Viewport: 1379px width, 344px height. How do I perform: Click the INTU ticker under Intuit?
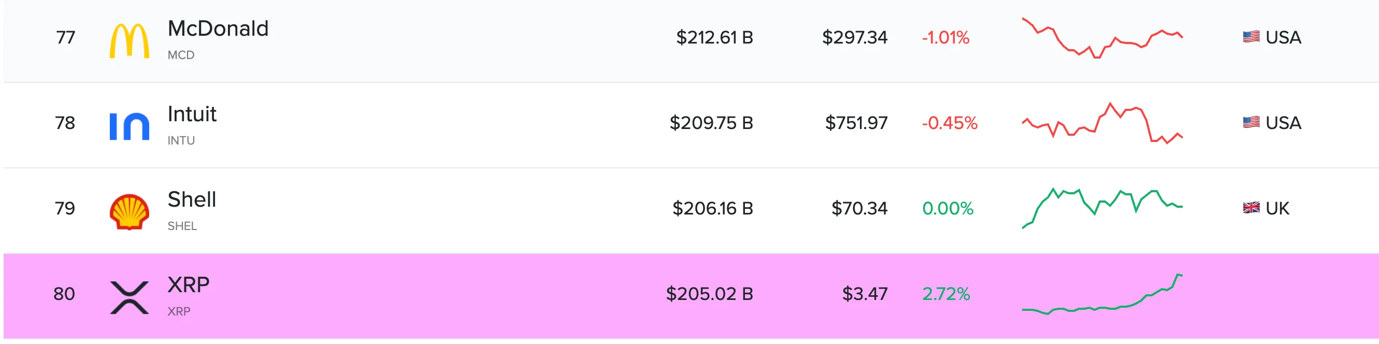pyautogui.click(x=182, y=140)
